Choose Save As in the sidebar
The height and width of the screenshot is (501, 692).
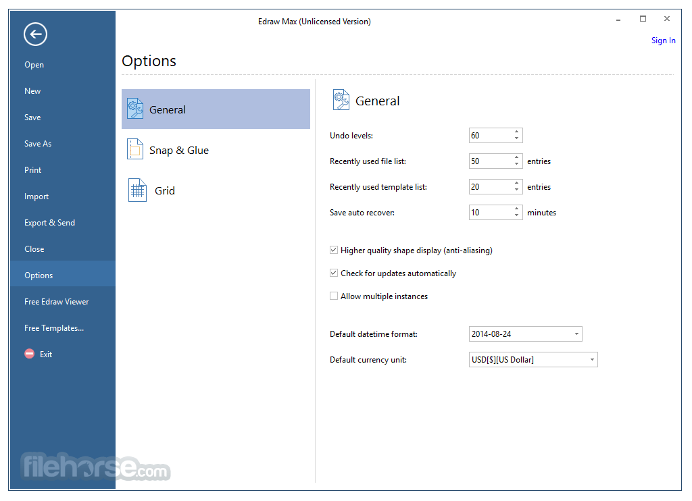click(x=63, y=144)
